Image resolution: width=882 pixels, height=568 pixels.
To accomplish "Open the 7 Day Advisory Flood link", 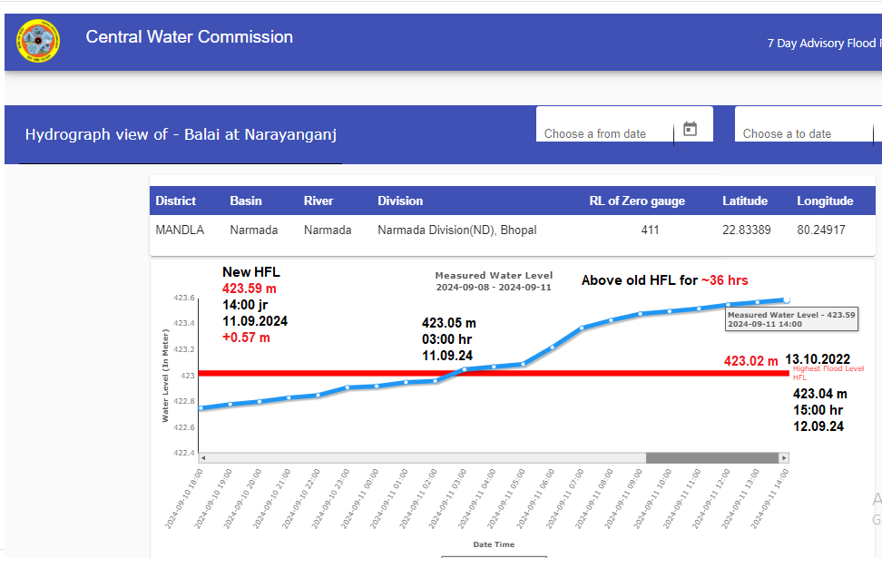I will click(x=821, y=43).
